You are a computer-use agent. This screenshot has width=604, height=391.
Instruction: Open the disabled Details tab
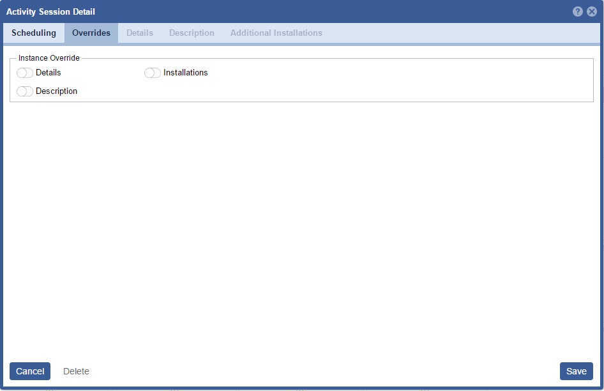tap(140, 33)
